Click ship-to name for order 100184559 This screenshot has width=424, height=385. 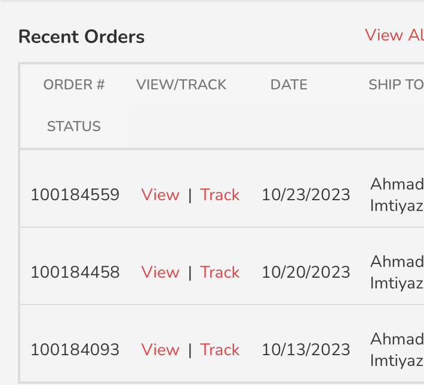point(397,195)
